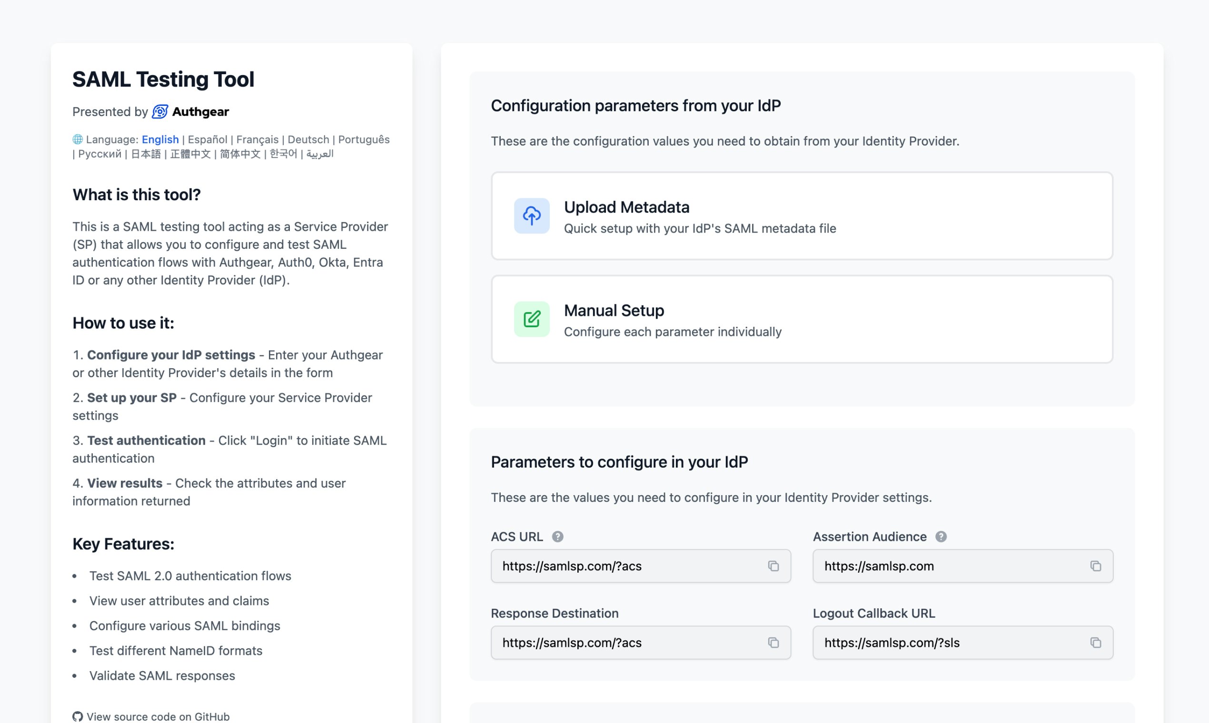The height and width of the screenshot is (723, 1209).
Task: Click the 'Key Features:' heading
Action: click(x=123, y=543)
